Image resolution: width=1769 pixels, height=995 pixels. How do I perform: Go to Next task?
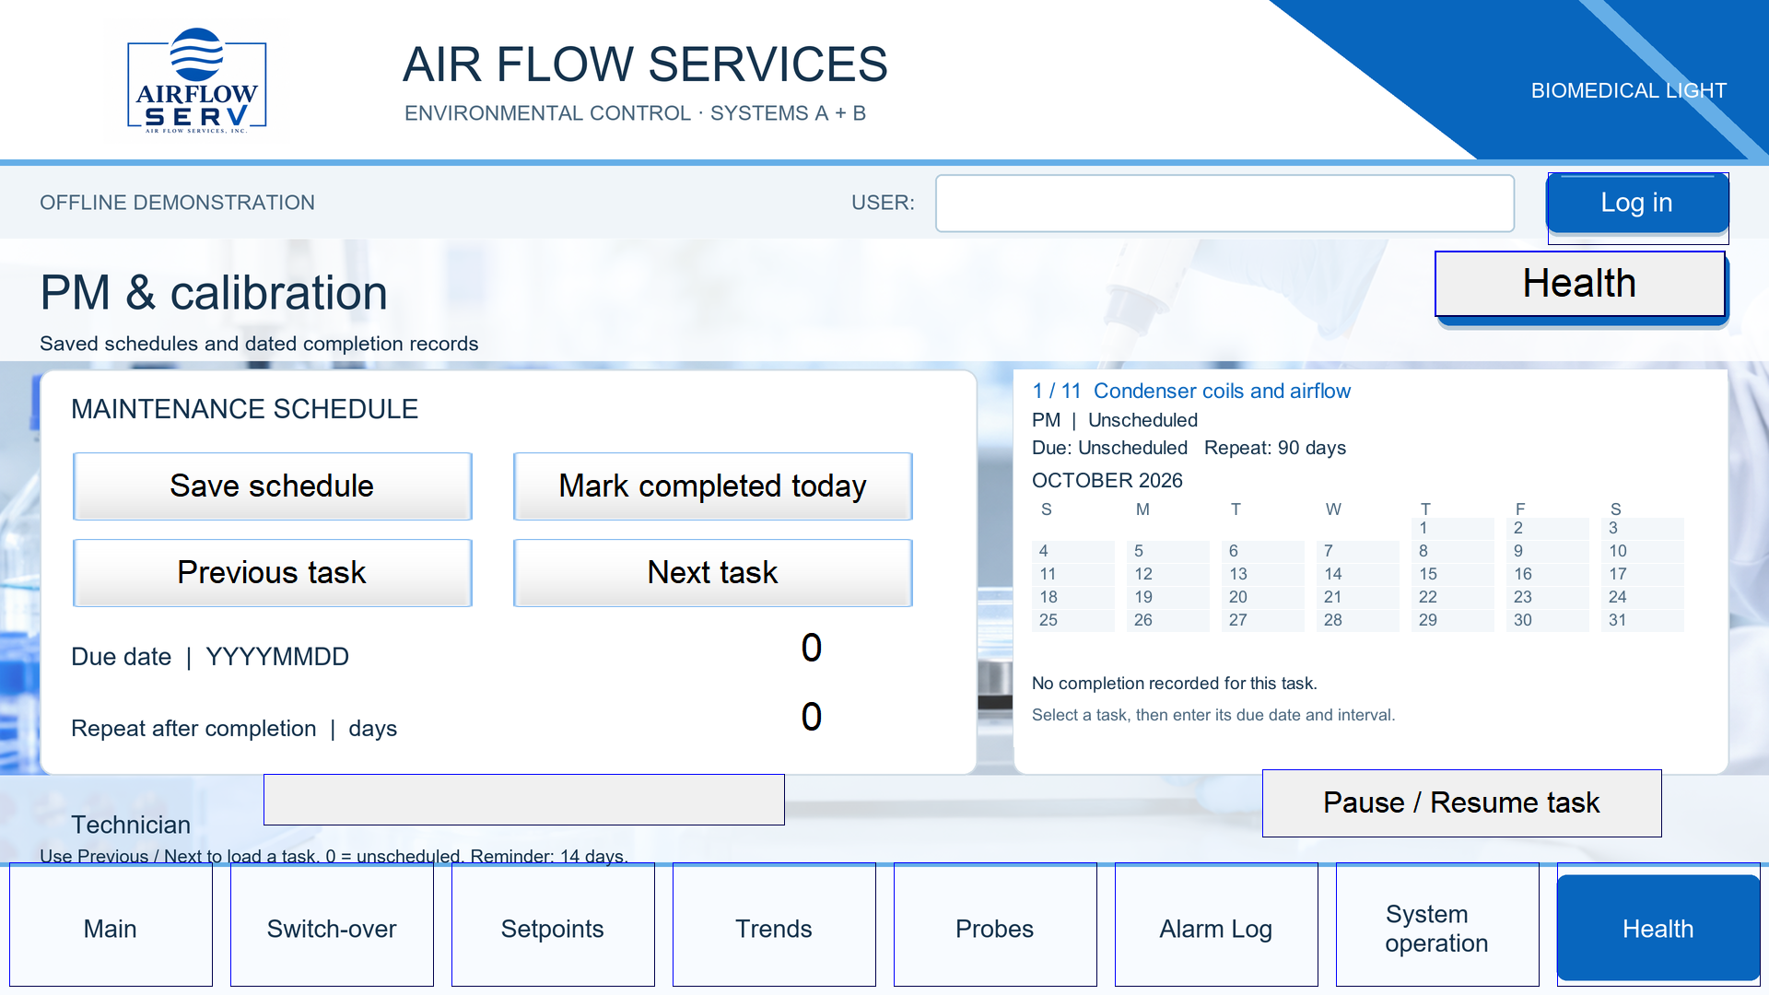[x=712, y=572]
